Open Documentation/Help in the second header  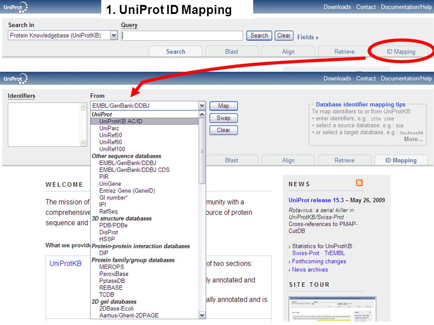pyautogui.click(x=406, y=79)
